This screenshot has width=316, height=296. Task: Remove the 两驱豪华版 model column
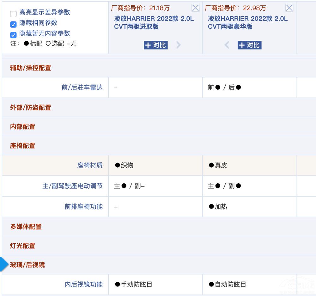pyautogui.click(x=289, y=8)
